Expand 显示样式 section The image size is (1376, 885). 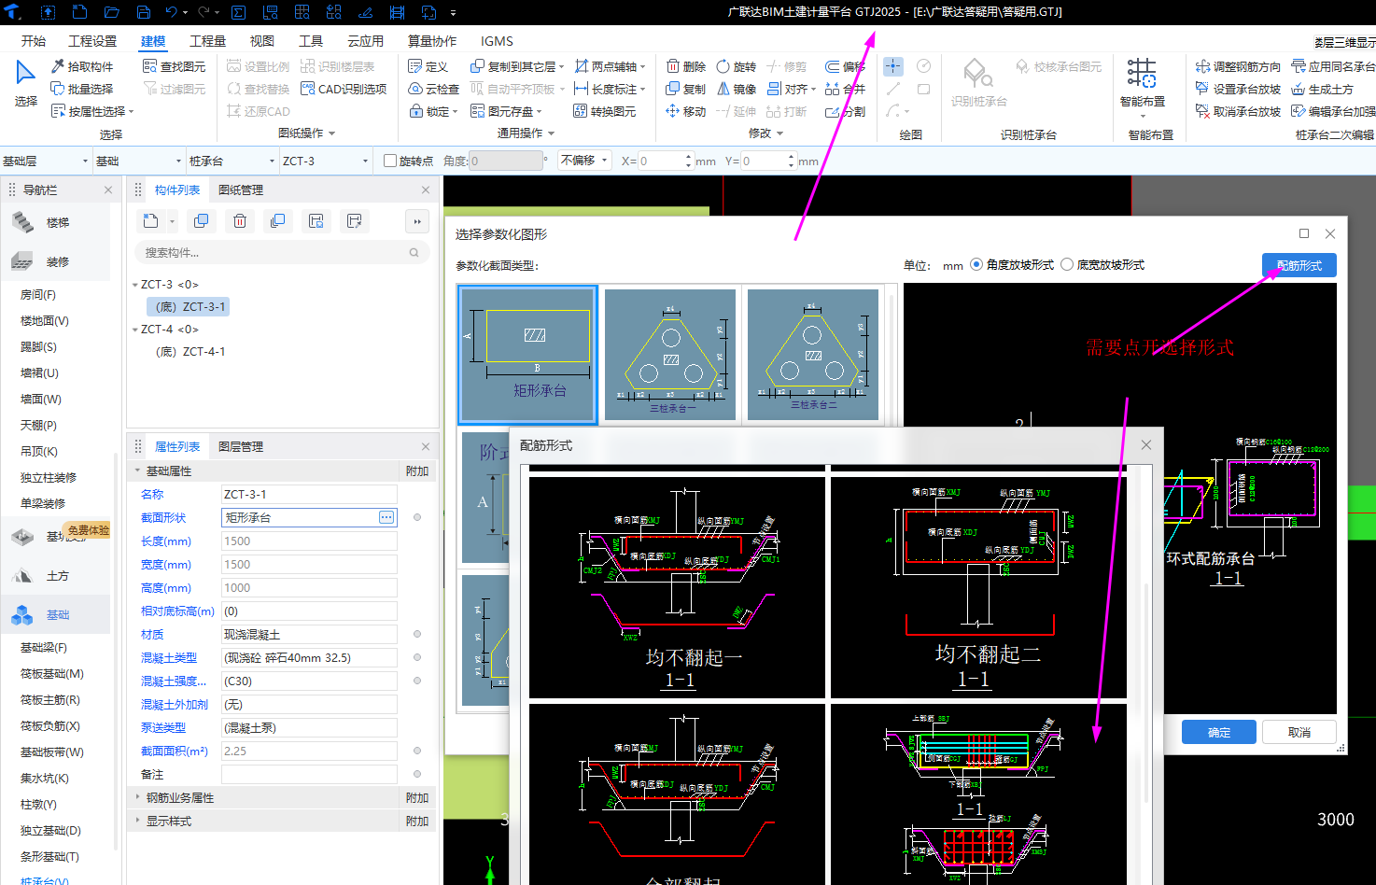[138, 821]
